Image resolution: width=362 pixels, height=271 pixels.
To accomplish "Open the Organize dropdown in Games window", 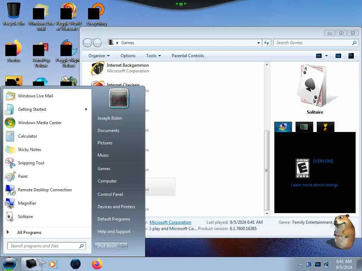I will (99, 56).
